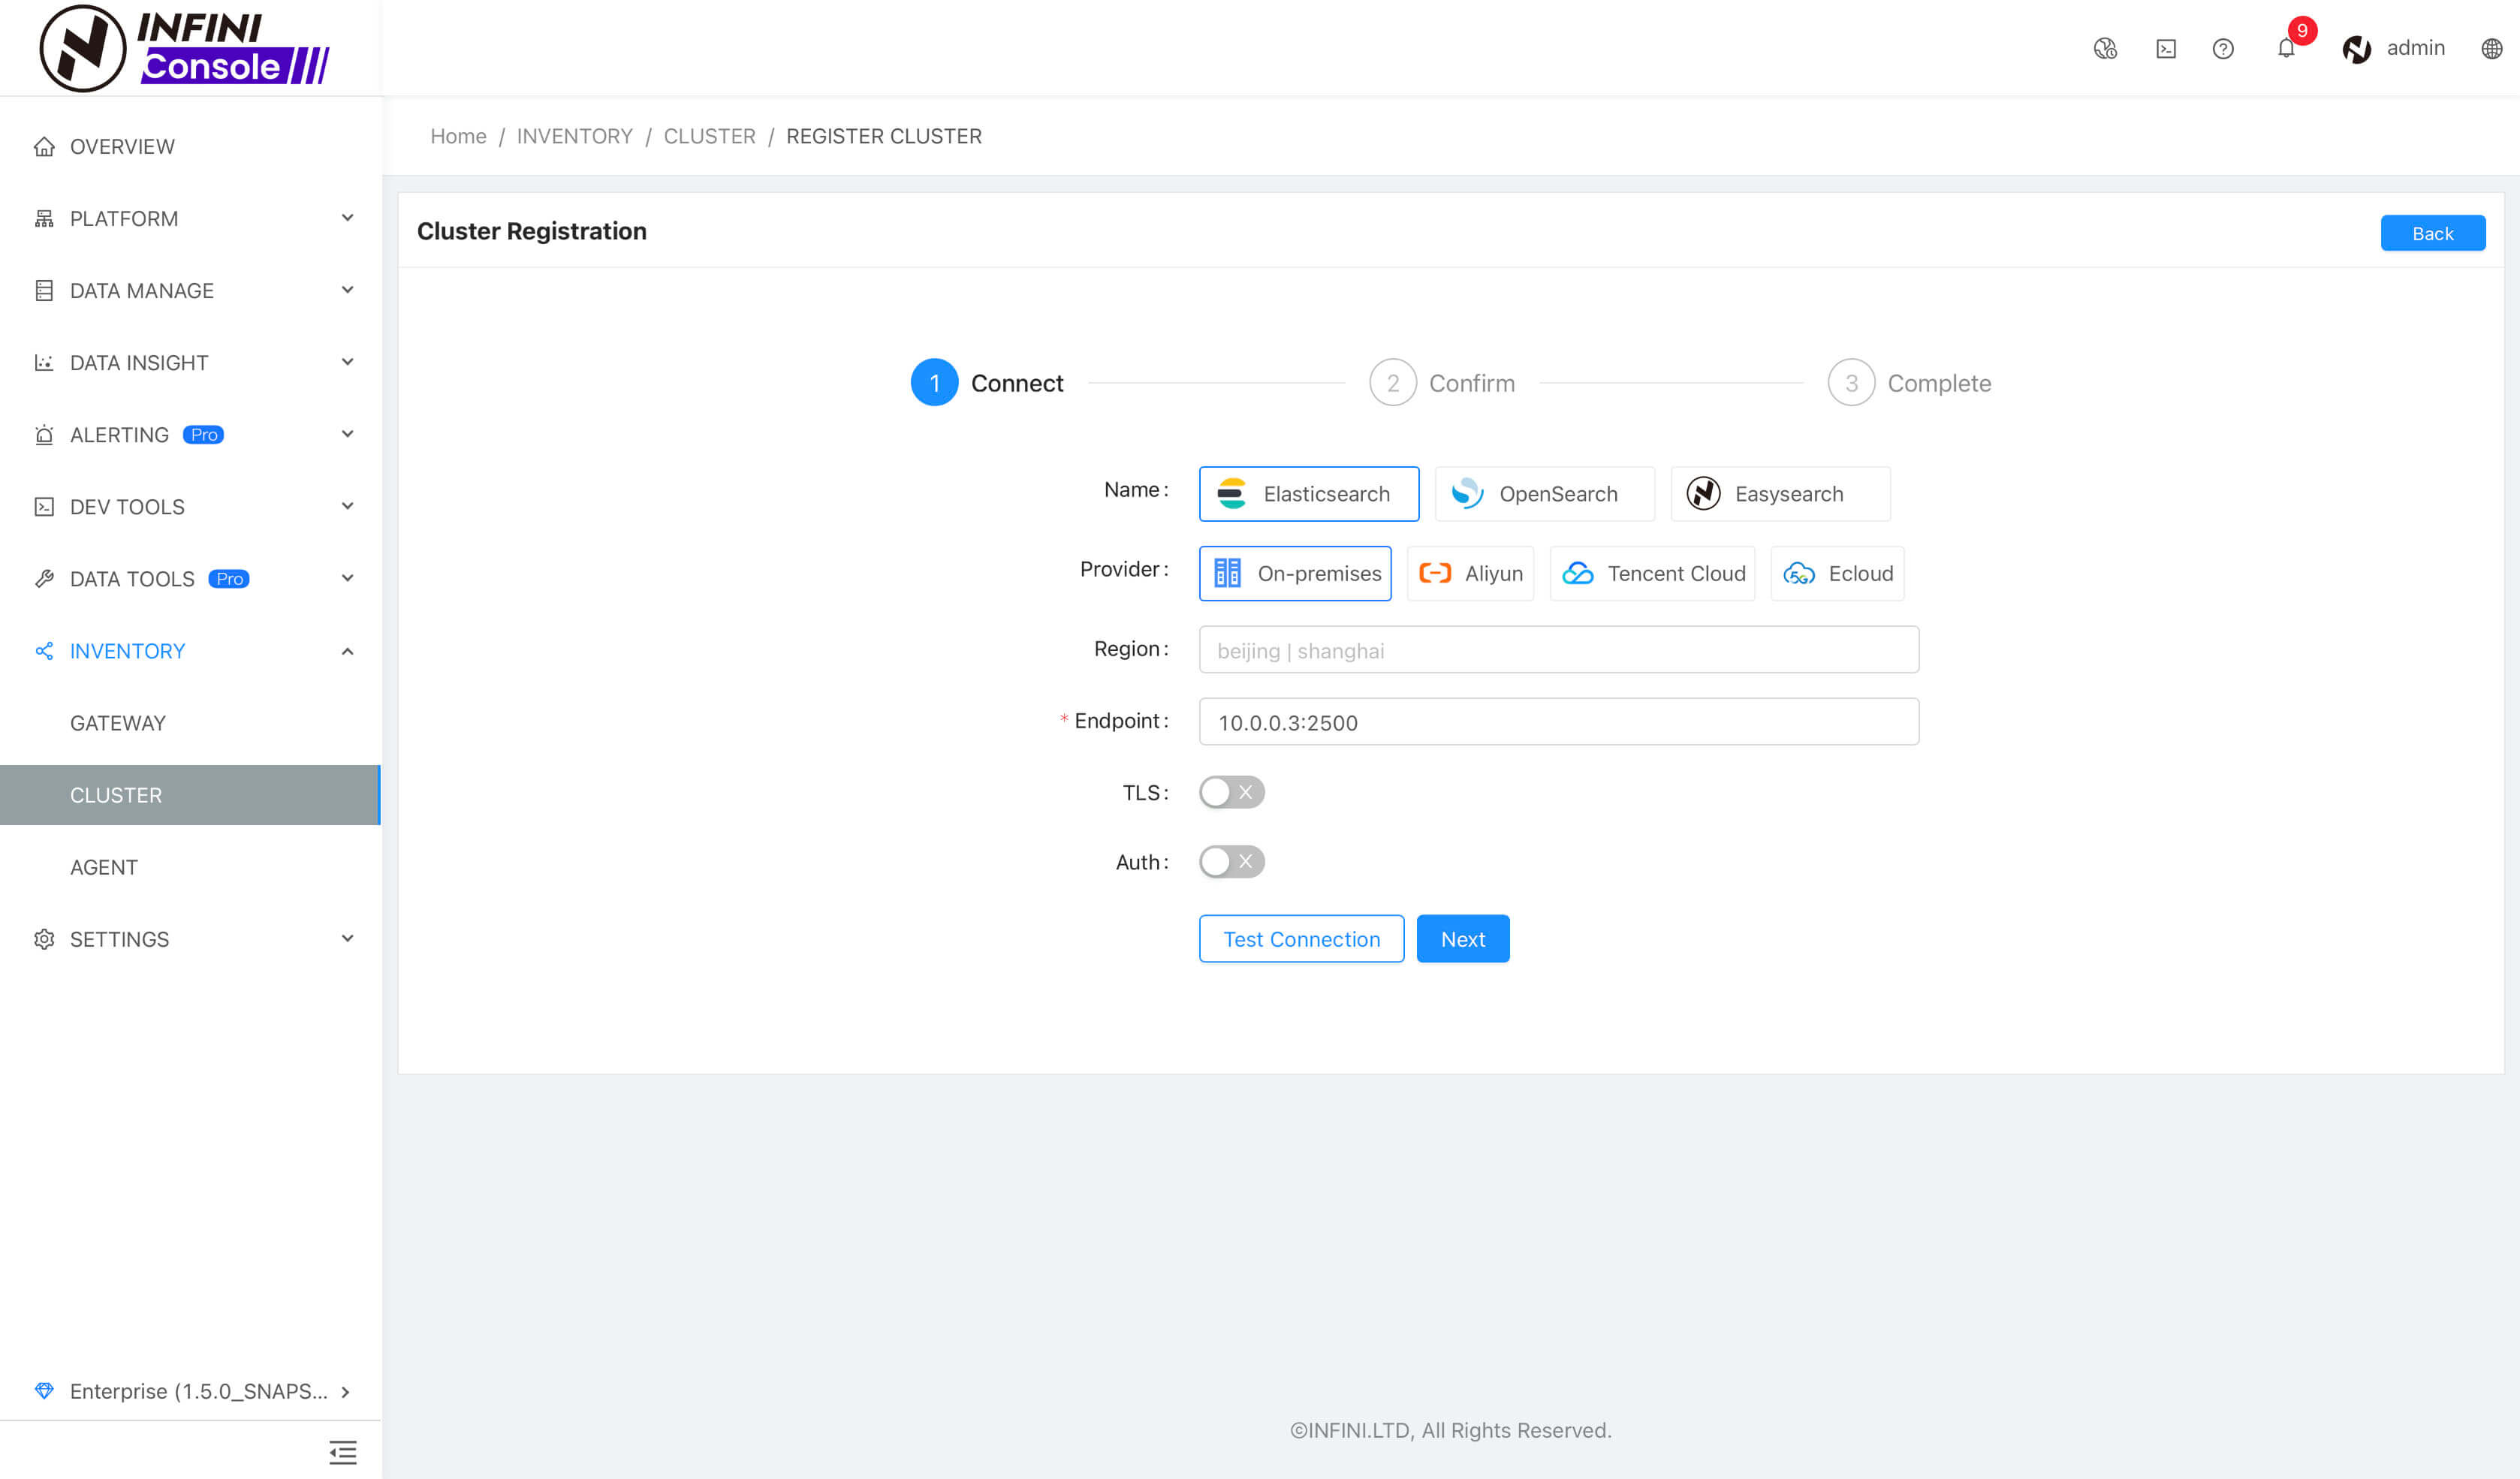
Task: Collapse the INVENTORY menu chevron
Action: point(347,651)
